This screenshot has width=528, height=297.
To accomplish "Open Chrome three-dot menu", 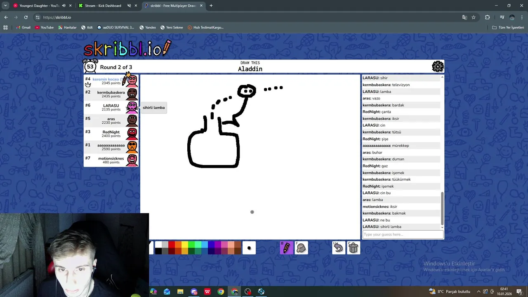I will (x=523, y=17).
